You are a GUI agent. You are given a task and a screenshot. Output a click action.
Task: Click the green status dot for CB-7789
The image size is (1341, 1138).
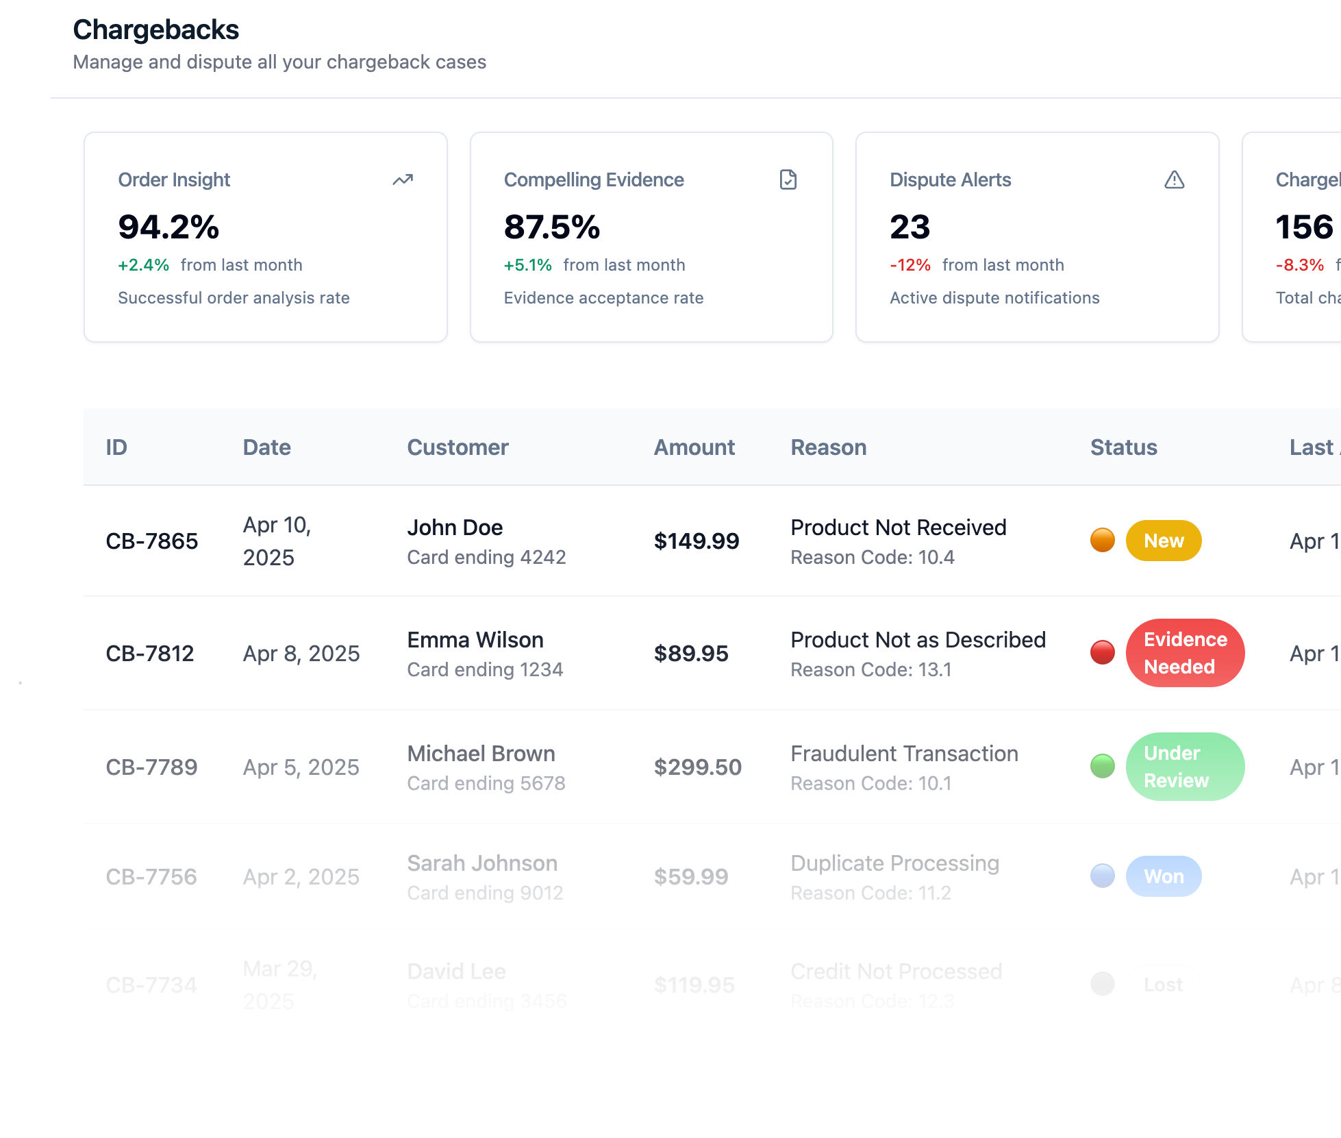tap(1102, 766)
